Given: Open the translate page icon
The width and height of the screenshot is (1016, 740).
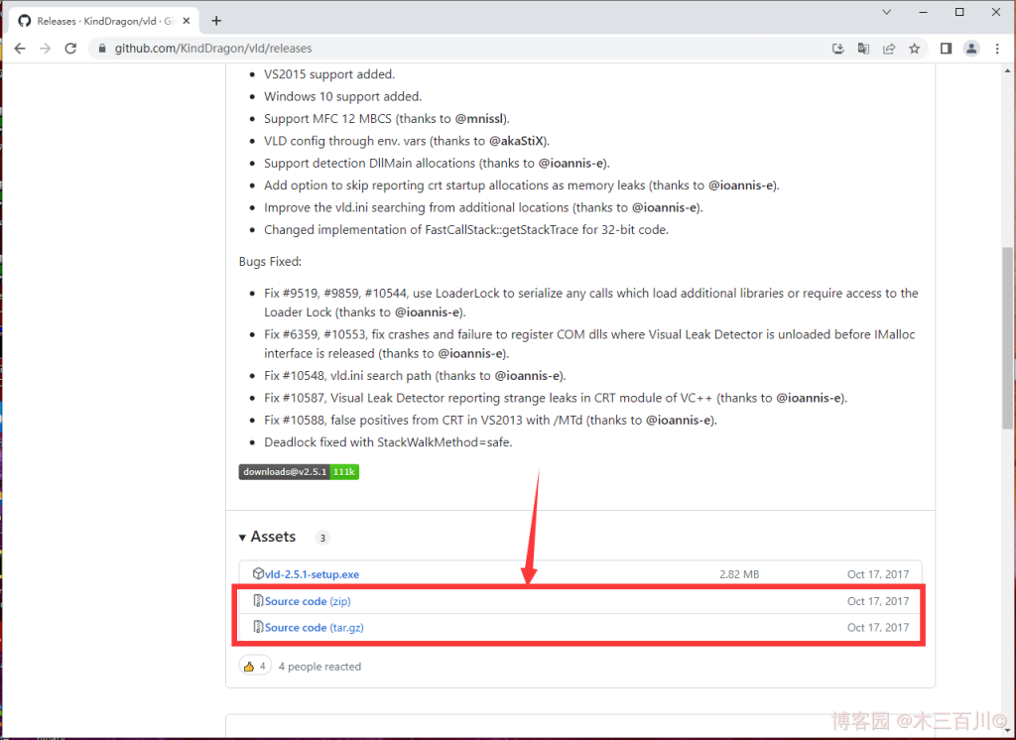Looking at the screenshot, I should [x=863, y=48].
